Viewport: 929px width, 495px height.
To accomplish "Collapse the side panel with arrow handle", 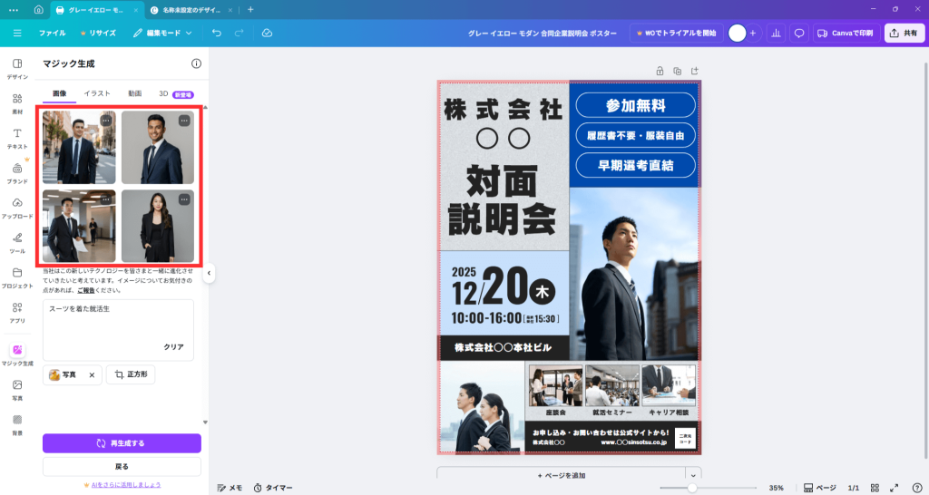I will coord(209,272).
